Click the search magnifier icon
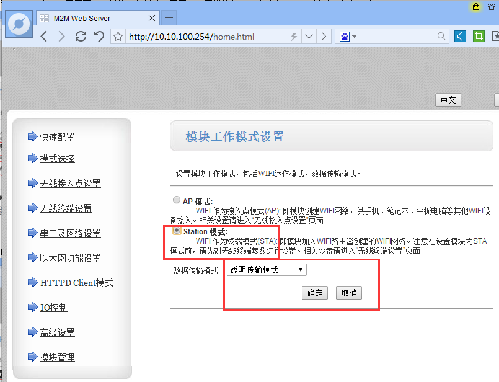The image size is (499, 382). click(441, 37)
